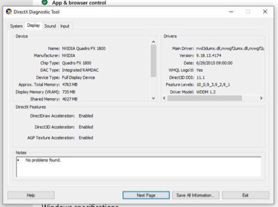This screenshot has width=278, height=207.
Task: Click the Exit button
Action: pyautogui.click(x=245, y=195)
